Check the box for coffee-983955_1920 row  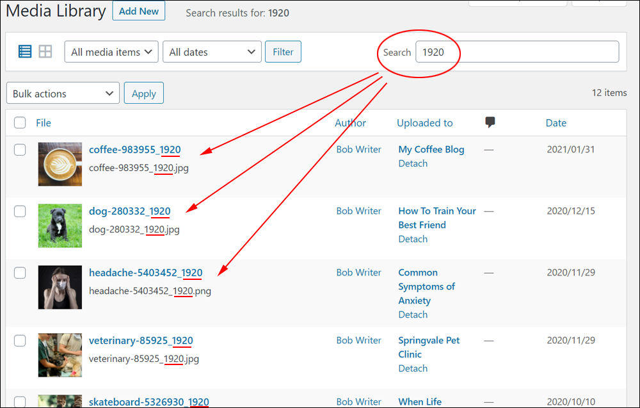point(20,149)
